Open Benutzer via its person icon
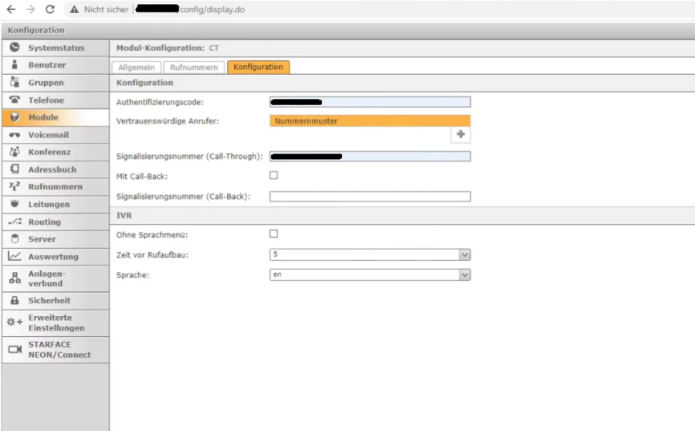695x431 pixels. pyautogui.click(x=15, y=65)
